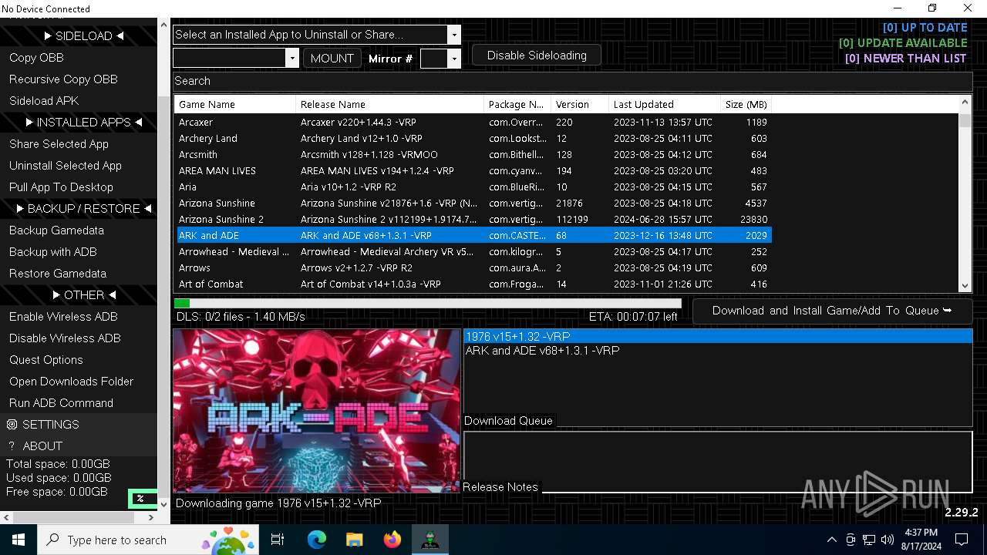
Task: Click Restore Gamedata
Action: pos(58,274)
